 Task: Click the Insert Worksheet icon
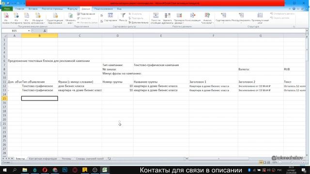(109, 159)
